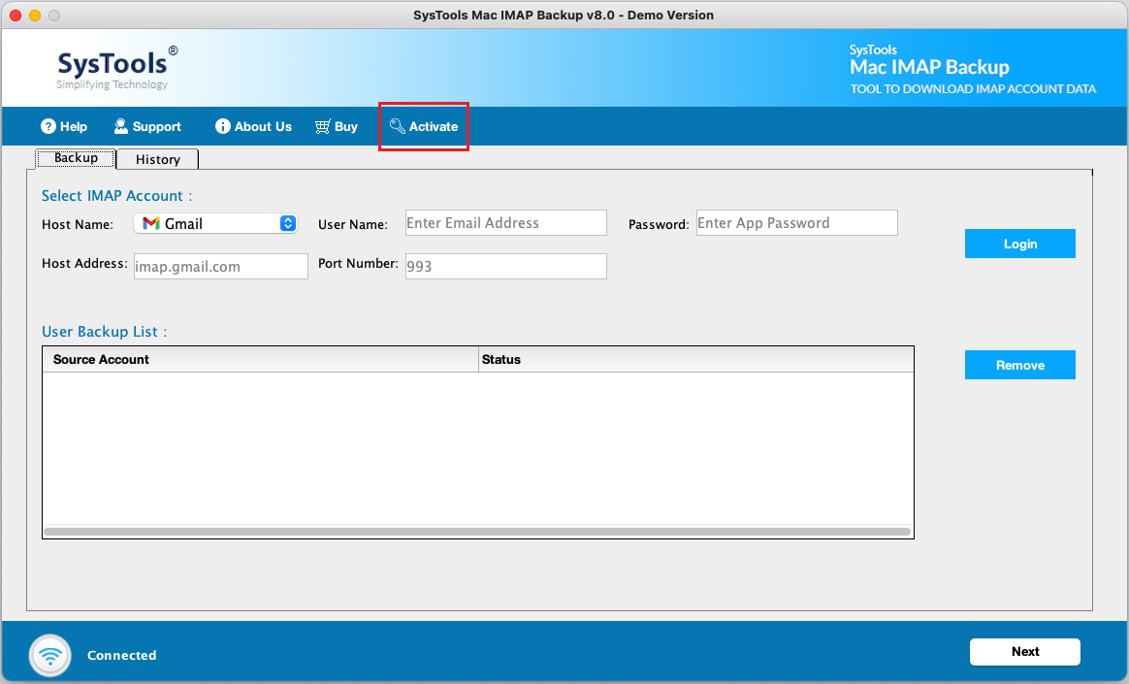Click the User Backup List heading
Image resolution: width=1129 pixels, height=684 pixels.
(105, 332)
